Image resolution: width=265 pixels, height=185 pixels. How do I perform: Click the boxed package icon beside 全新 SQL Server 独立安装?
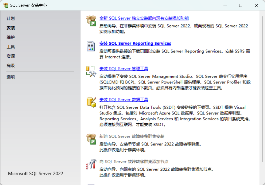point(91,20)
